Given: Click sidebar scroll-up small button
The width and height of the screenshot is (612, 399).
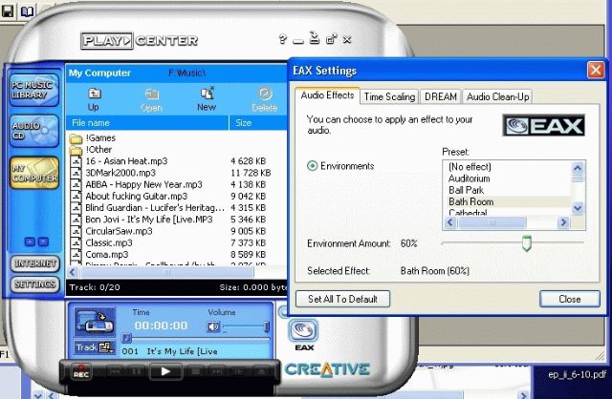Looking at the screenshot, I should 30,241.
